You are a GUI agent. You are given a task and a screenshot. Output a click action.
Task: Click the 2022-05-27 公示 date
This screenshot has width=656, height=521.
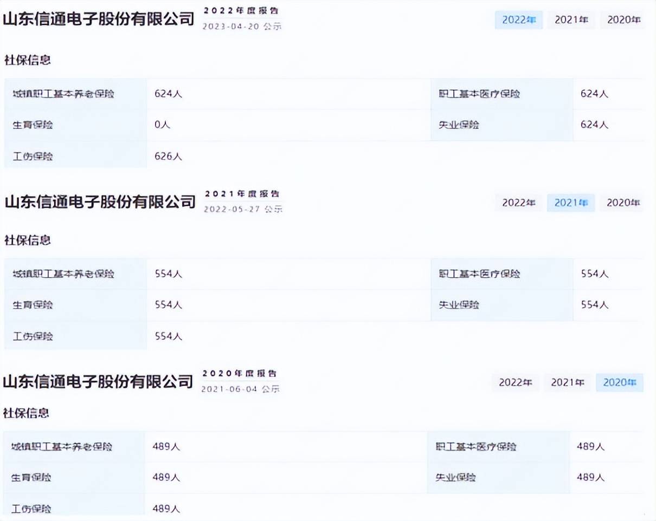coord(243,209)
